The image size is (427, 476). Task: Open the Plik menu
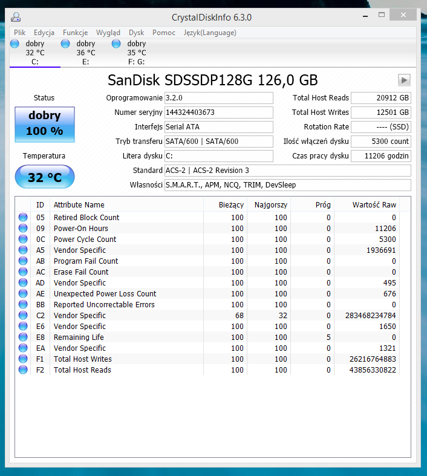pyautogui.click(x=20, y=33)
